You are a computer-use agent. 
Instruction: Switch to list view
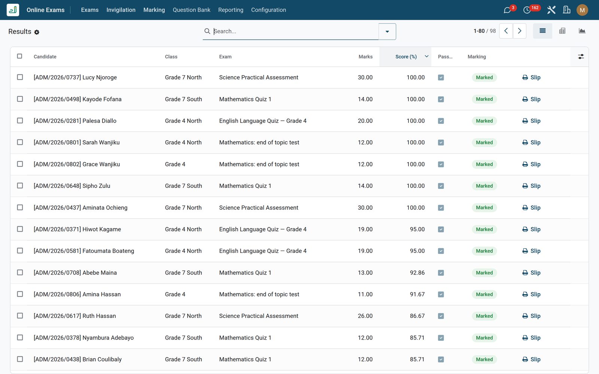pyautogui.click(x=542, y=31)
